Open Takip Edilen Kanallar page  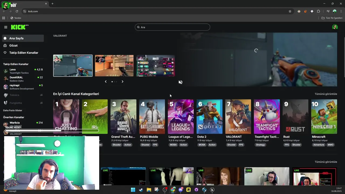[x=23, y=53]
